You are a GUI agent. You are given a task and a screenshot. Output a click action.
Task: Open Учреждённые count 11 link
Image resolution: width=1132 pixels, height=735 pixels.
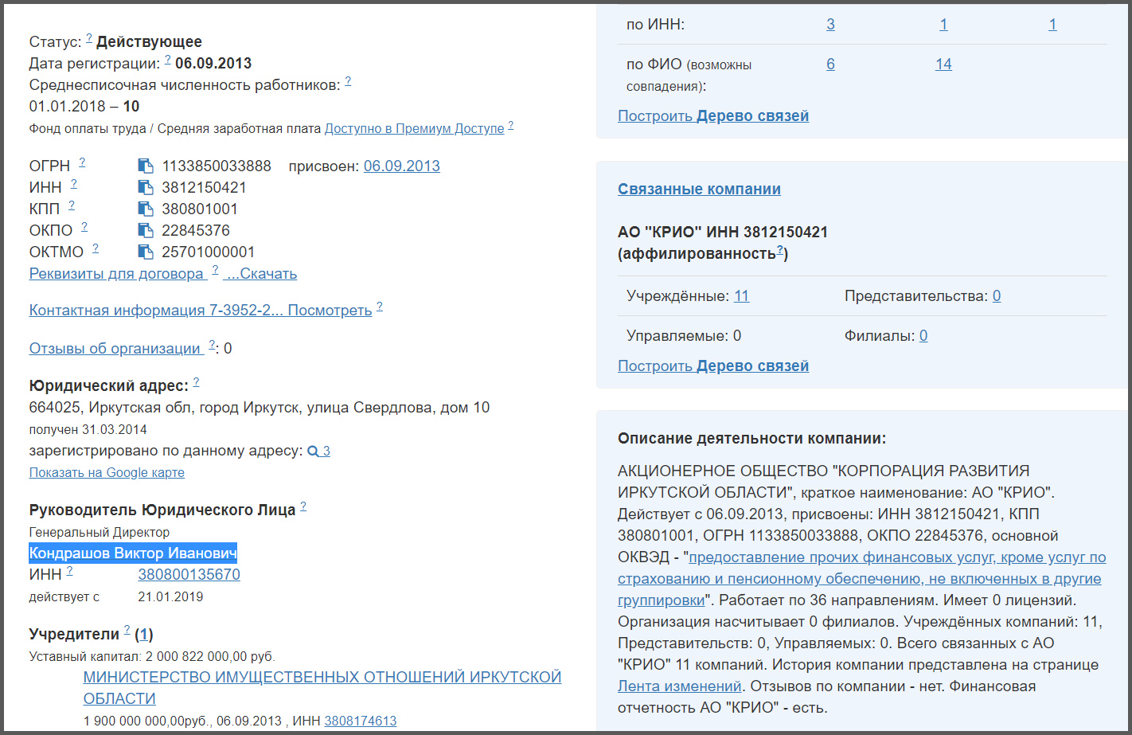(741, 295)
